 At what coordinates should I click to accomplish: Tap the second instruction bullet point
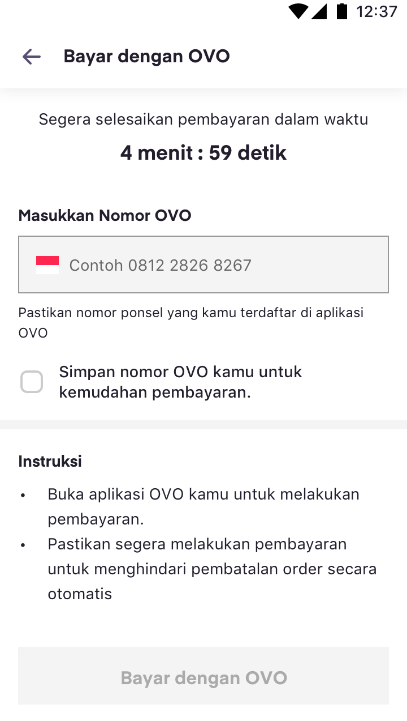(23, 545)
